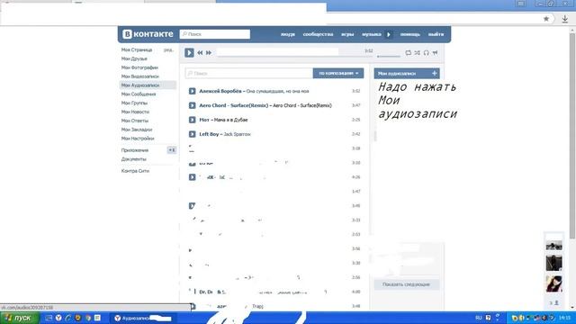576x324 pixels.
Task: Click the ред. edit link
Action: tap(168, 50)
